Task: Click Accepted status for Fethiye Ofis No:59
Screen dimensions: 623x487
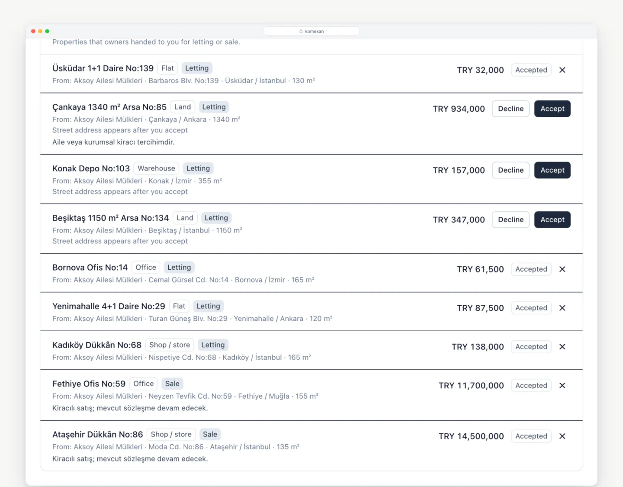Action: (x=531, y=385)
